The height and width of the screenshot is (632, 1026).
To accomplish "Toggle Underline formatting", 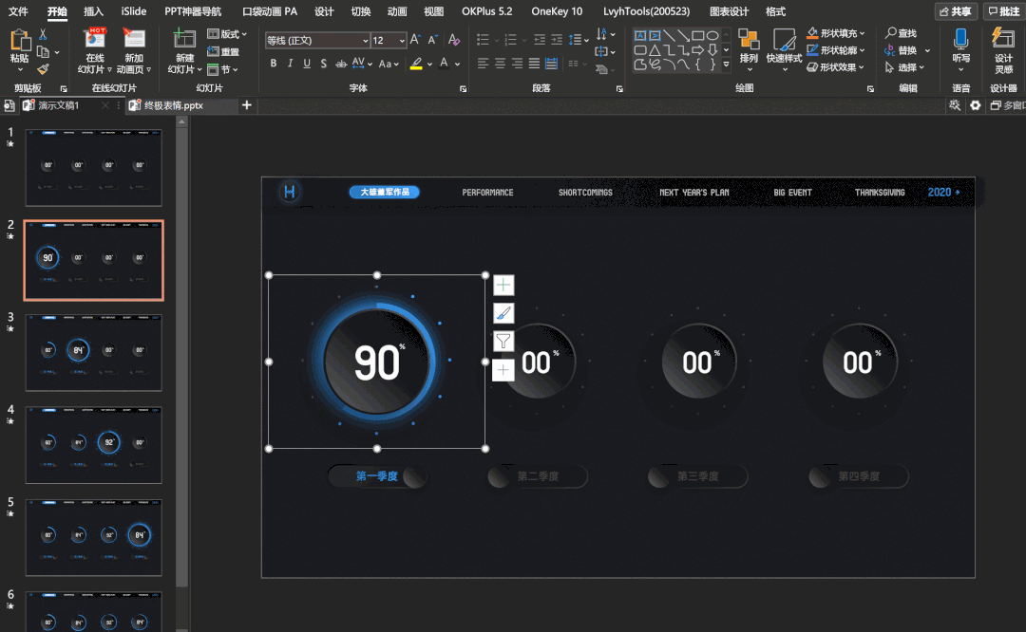I will 307,64.
